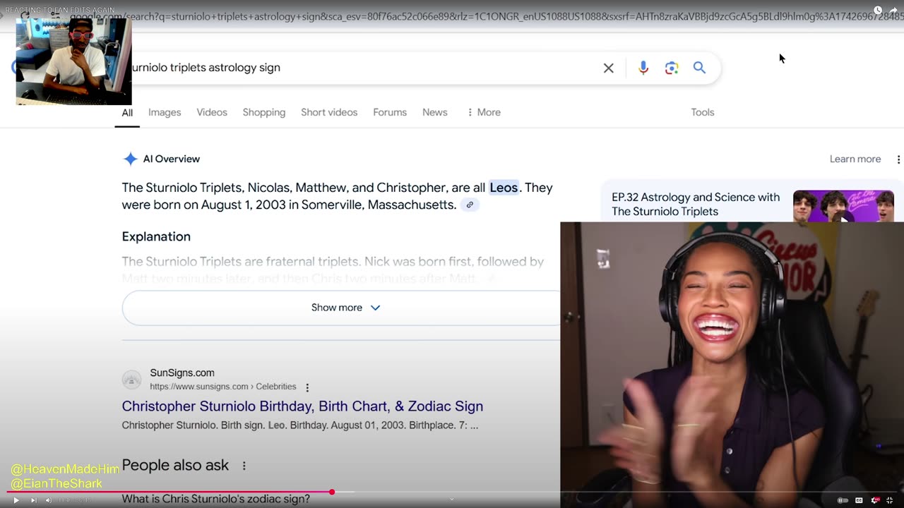
Task: Open the Learn more link
Action: click(855, 159)
